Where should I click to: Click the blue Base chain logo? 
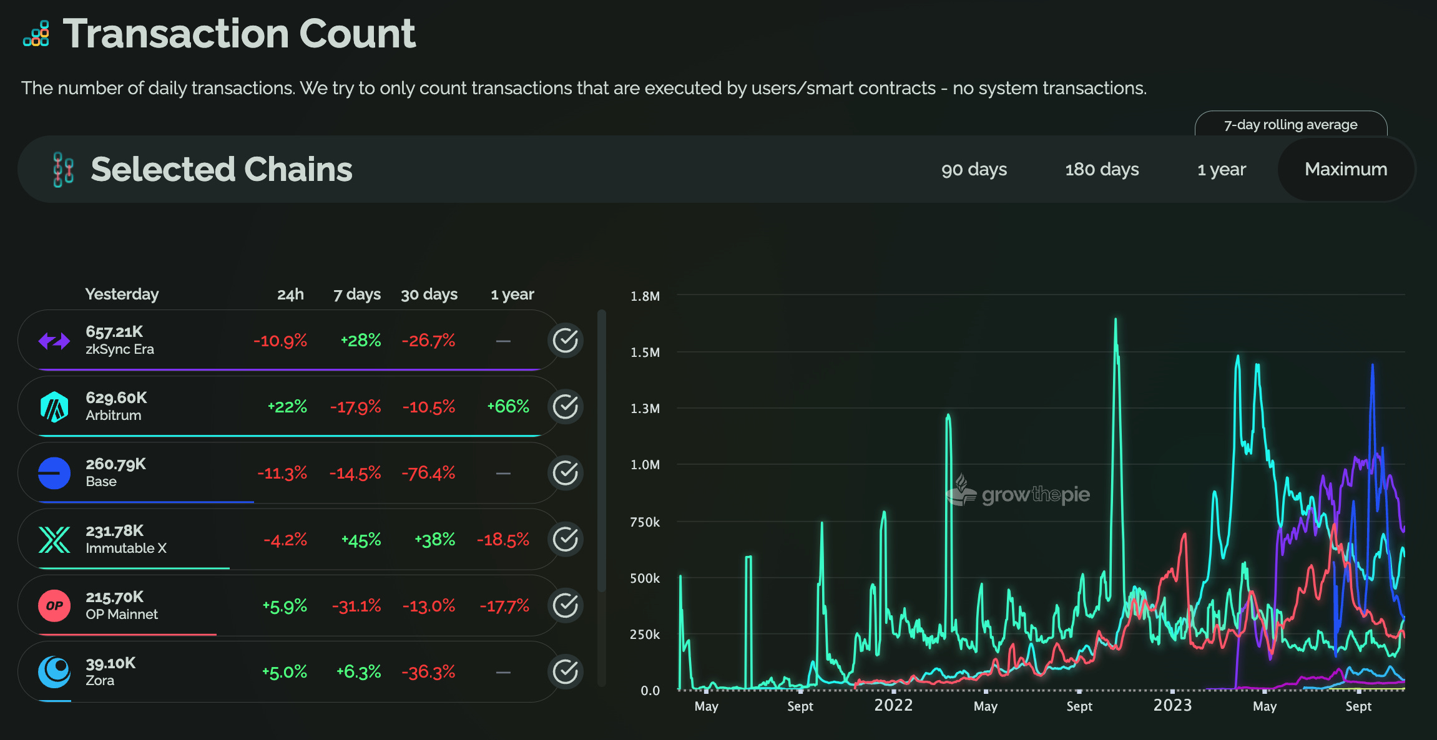pos(54,473)
